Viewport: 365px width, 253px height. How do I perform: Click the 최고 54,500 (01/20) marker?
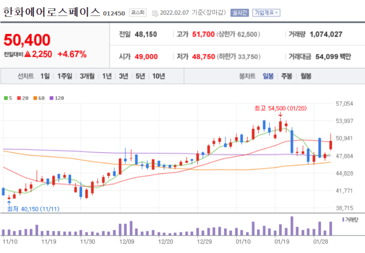tap(280, 108)
